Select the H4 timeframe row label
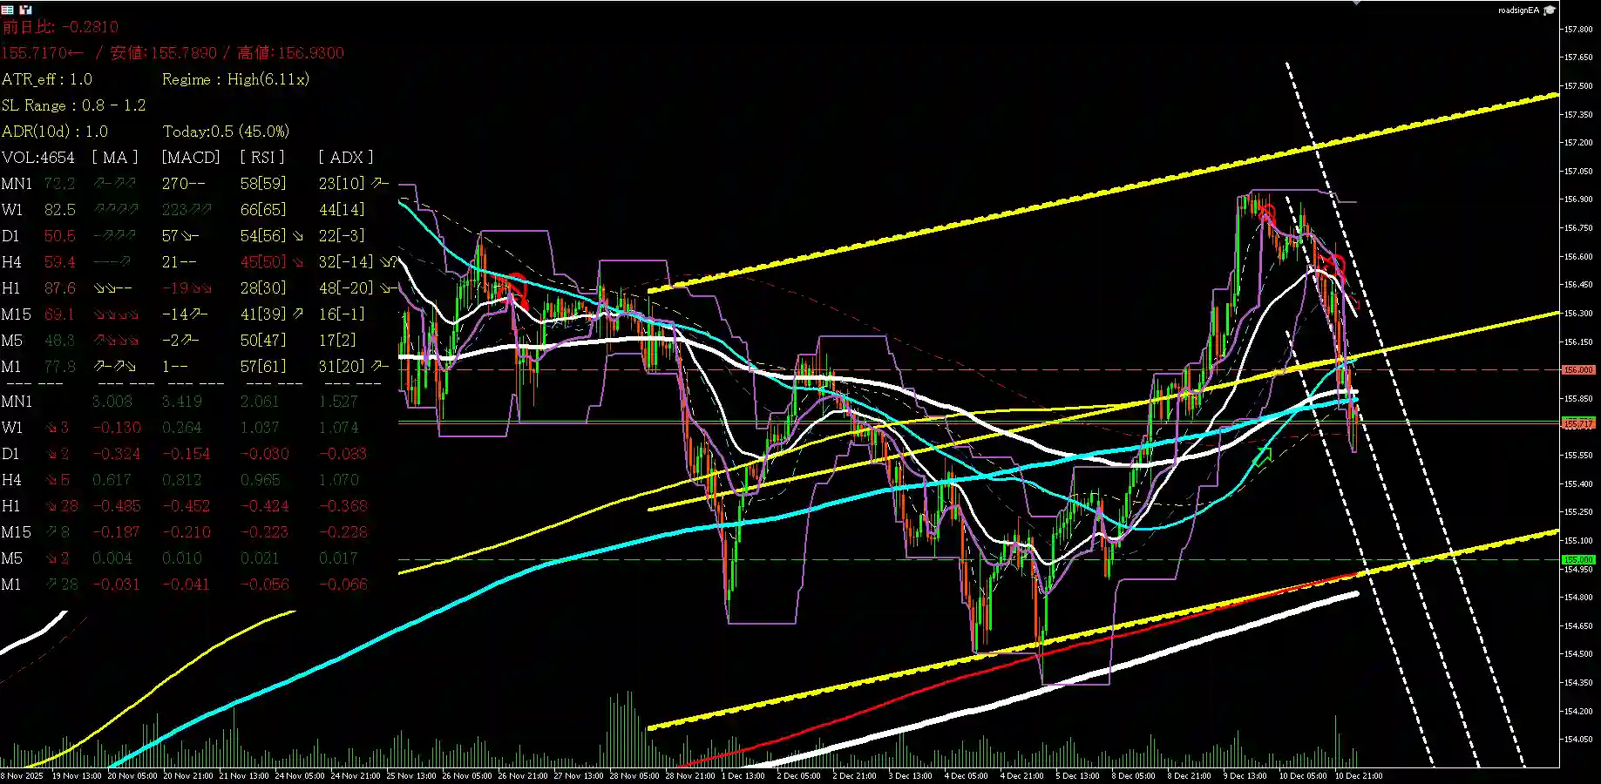This screenshot has height=784, width=1601. point(13,261)
